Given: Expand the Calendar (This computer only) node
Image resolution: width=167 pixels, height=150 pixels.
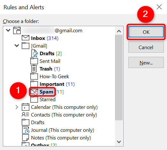Looking at the screenshot, I should (17, 107).
